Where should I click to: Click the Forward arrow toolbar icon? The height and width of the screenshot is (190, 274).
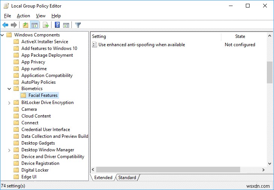point(14,25)
